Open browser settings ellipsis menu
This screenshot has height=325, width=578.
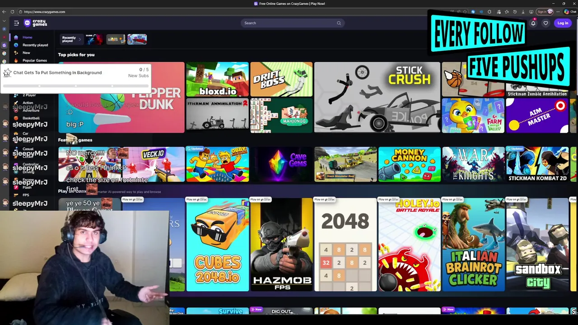(x=558, y=12)
